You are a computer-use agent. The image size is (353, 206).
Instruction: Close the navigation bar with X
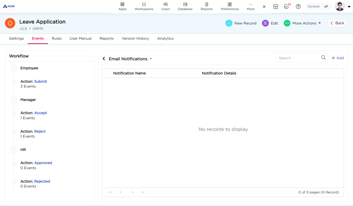point(264,7)
